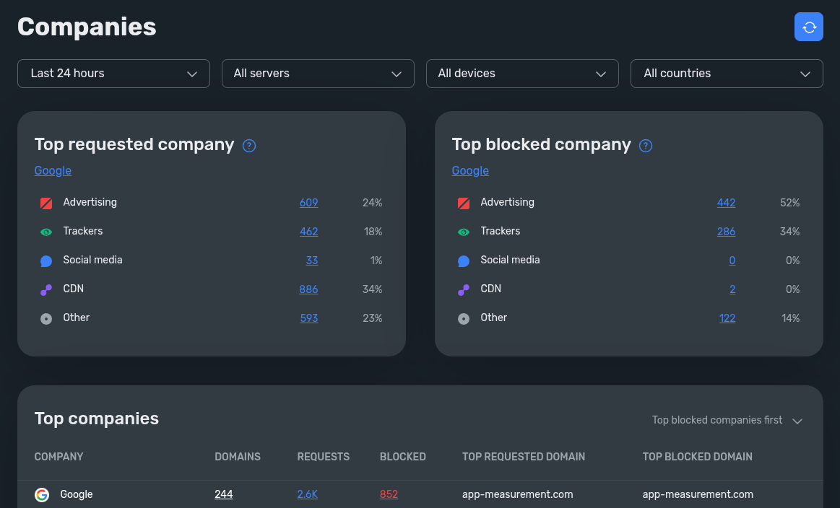Open 286 blocked Trackers link
Viewport: 840px width, 508px height.
726,231
